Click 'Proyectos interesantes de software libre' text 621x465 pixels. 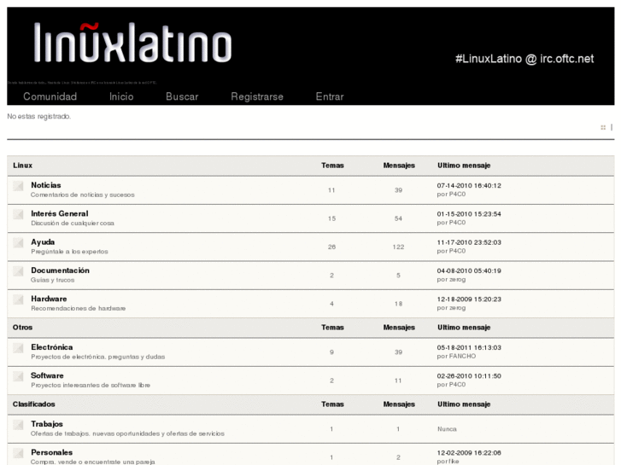click(91, 385)
